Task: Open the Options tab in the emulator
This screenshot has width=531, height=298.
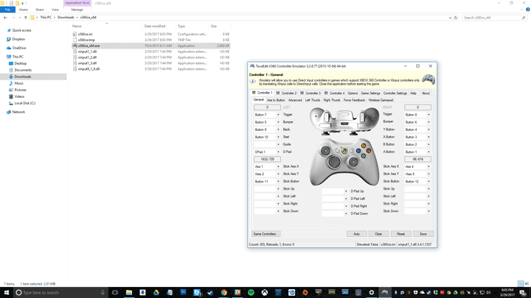Action: (x=353, y=93)
